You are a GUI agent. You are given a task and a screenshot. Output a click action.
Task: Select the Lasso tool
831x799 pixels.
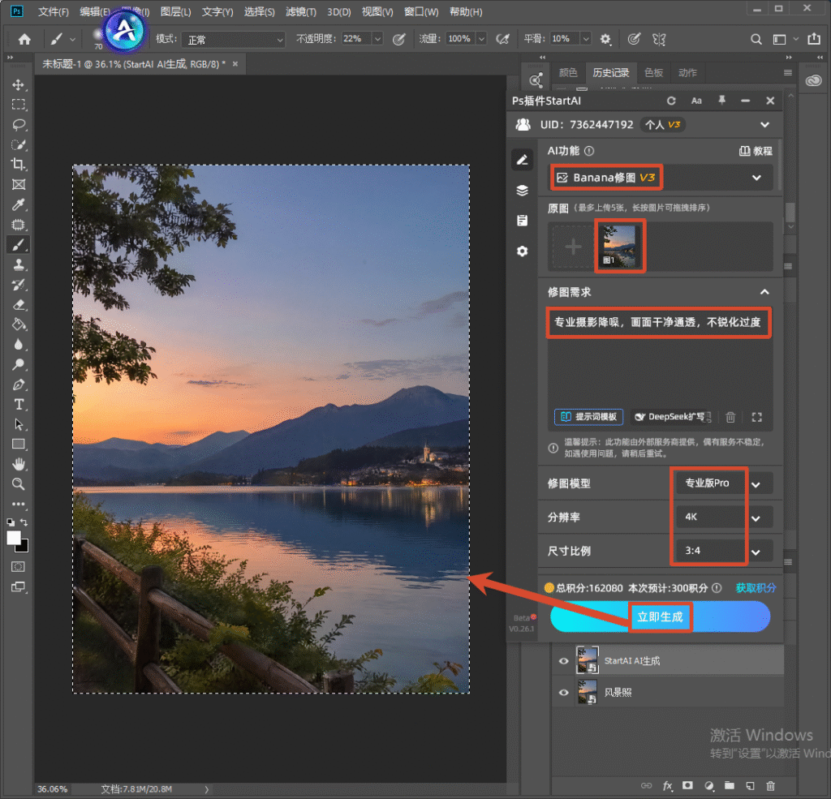click(19, 125)
